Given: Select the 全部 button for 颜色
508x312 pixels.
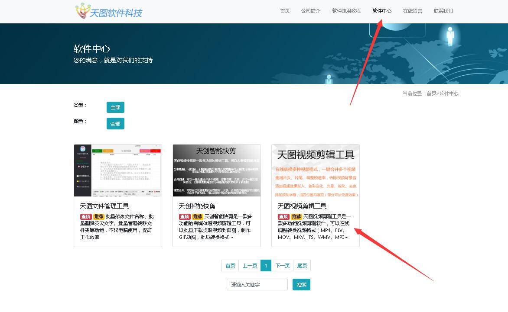Looking at the screenshot, I should coord(115,123).
